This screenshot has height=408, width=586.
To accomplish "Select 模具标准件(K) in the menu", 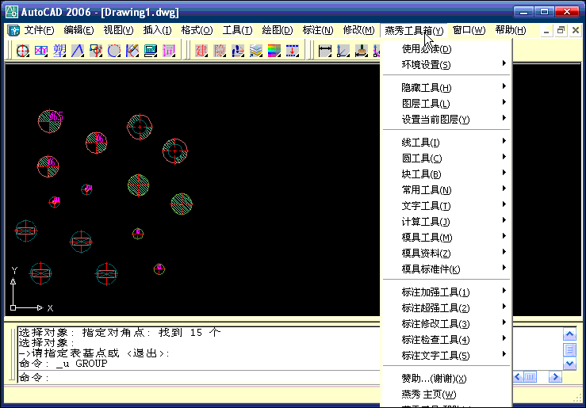I will tap(447, 269).
